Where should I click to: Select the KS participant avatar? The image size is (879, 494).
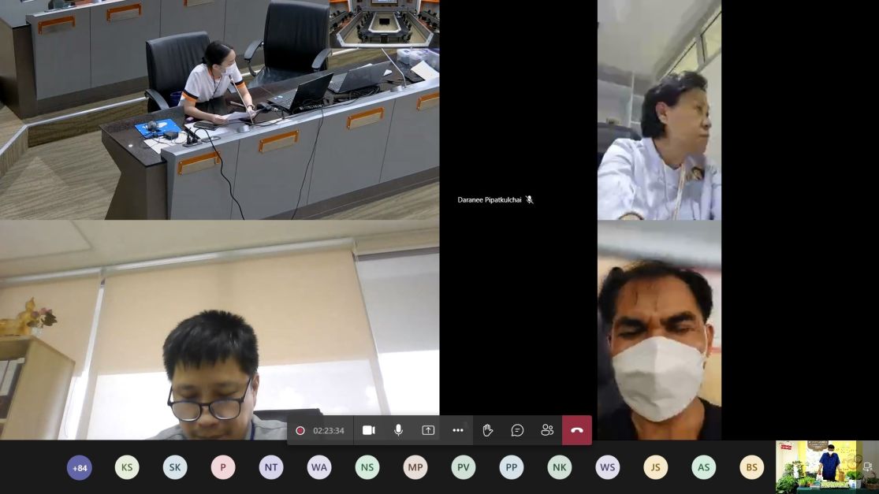(127, 468)
